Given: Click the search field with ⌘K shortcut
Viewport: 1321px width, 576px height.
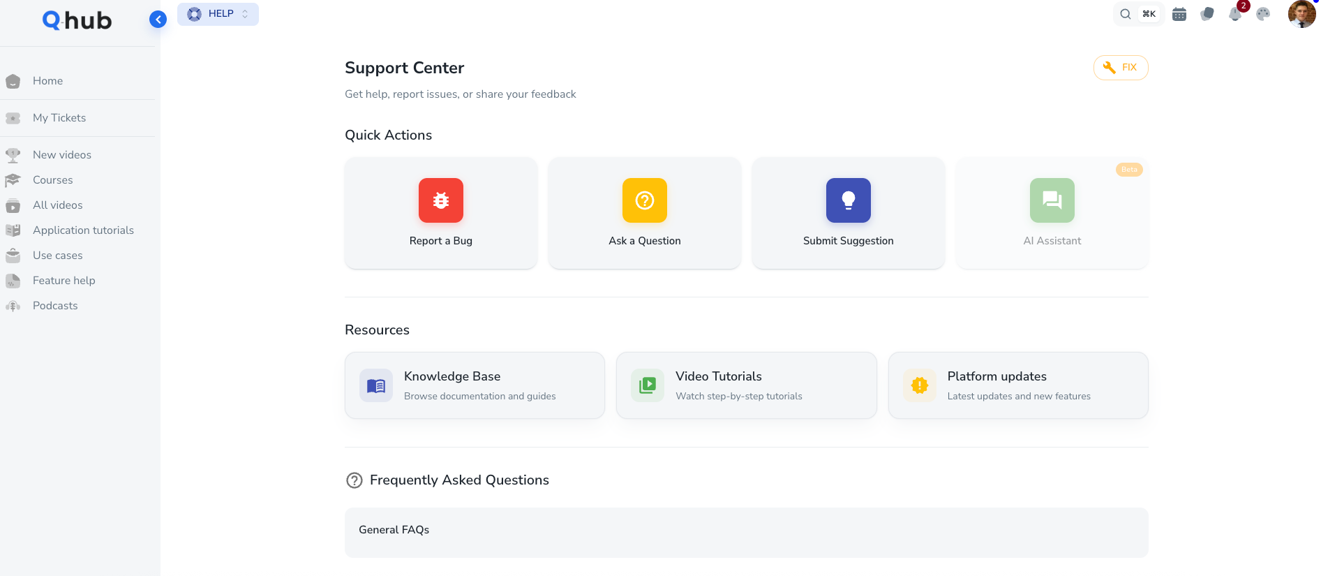Looking at the screenshot, I should coord(1138,14).
